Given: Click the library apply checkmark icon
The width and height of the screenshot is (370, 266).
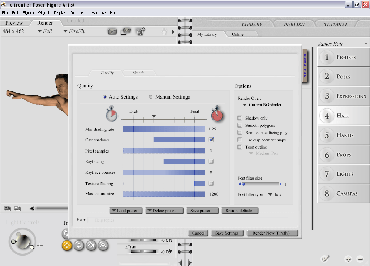Looking at the screenshot, I should 325,259.
